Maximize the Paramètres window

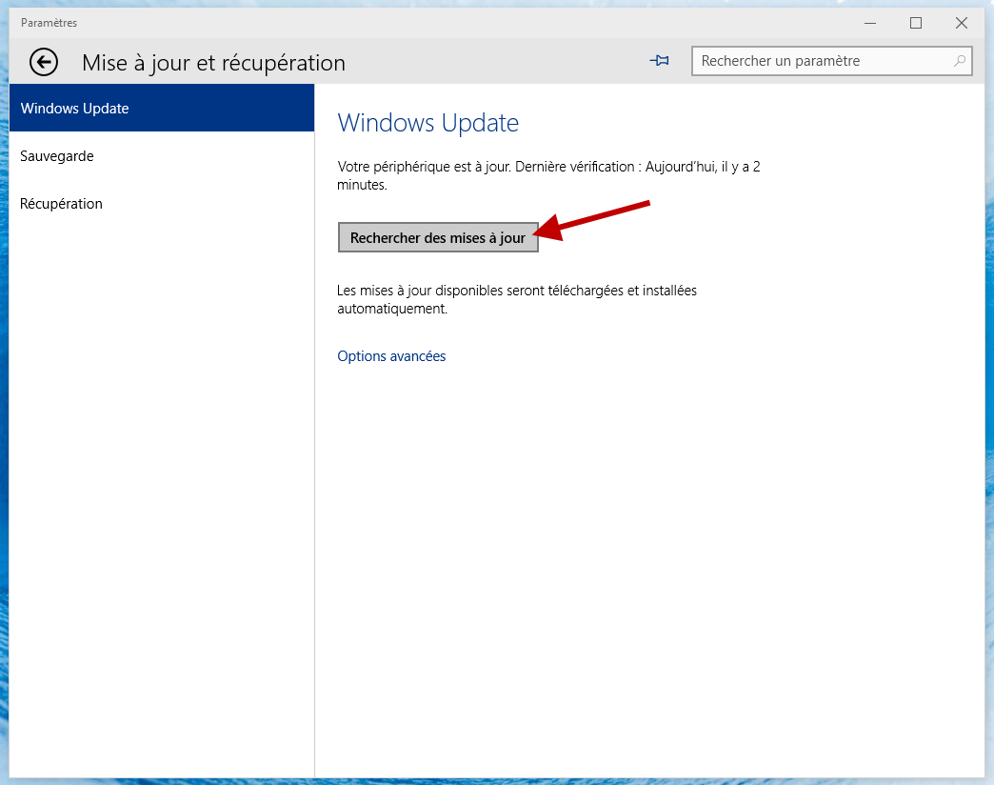pos(916,23)
